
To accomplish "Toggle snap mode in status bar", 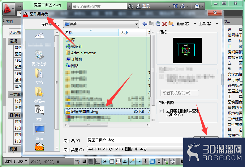I will pyautogui.click(x=84, y=161).
